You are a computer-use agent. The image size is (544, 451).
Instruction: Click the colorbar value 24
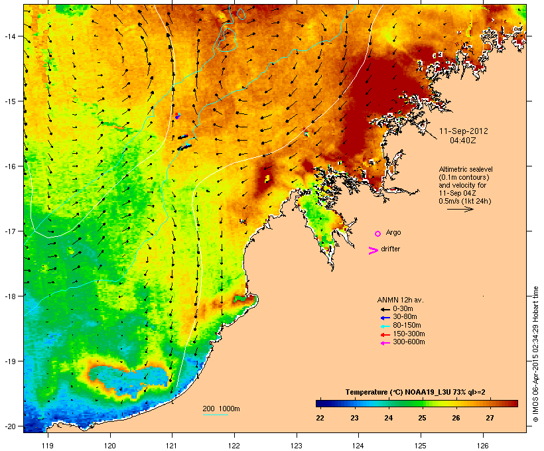388,418
